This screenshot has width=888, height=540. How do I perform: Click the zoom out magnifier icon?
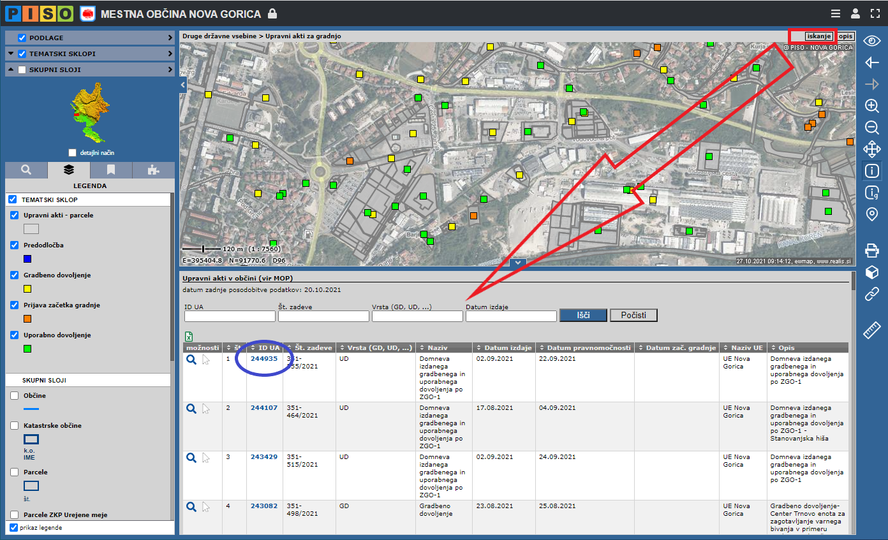pyautogui.click(x=871, y=128)
